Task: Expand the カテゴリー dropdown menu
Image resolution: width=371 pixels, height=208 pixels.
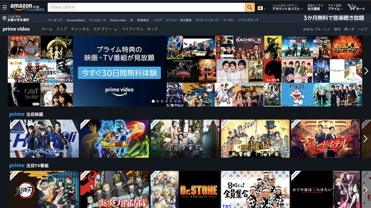Action: [105, 29]
